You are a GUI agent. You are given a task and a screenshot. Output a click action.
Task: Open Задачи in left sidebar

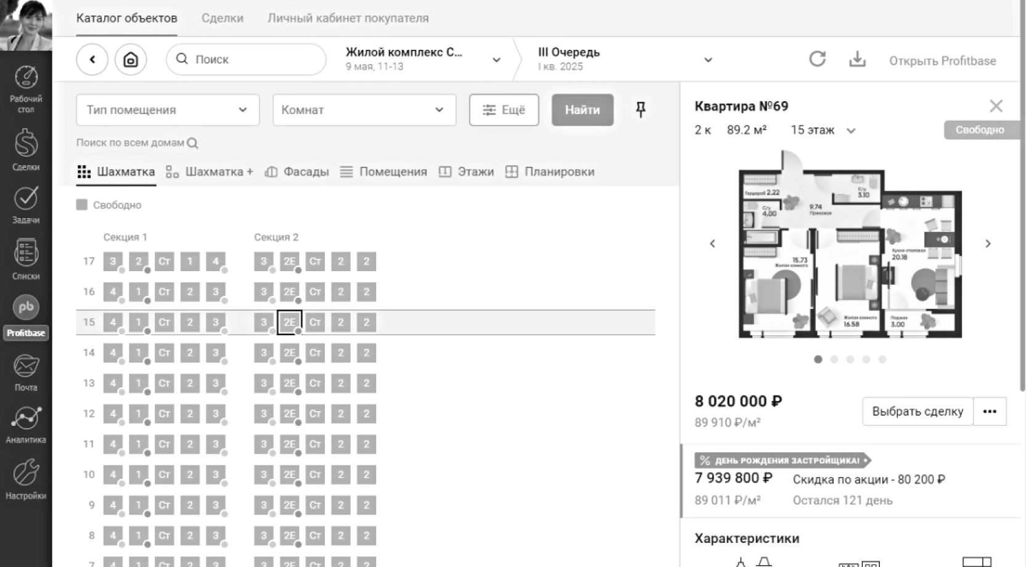[26, 205]
